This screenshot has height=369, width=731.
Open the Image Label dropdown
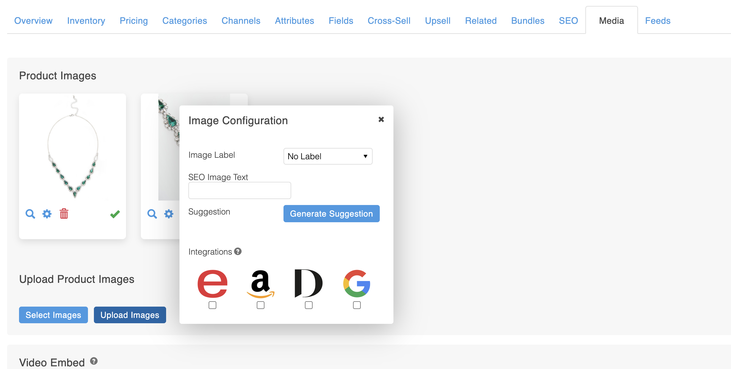(328, 156)
